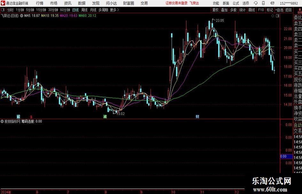Click the red $ marker on chart
This screenshot has height=194, width=302.
point(31,117)
